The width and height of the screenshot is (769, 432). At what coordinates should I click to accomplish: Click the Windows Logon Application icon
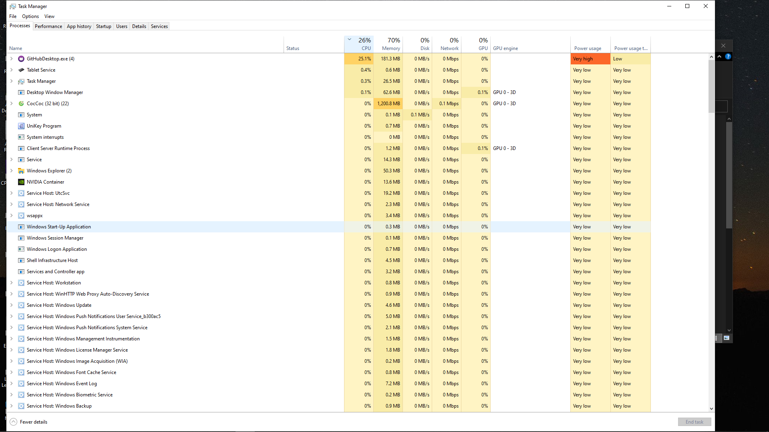coord(21,249)
